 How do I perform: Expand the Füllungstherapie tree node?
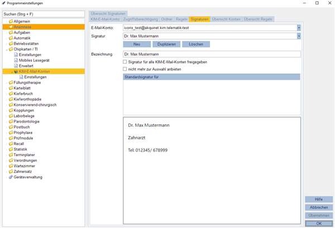click(7, 83)
